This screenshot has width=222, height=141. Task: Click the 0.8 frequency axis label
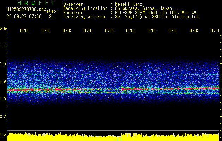coord(3,99)
